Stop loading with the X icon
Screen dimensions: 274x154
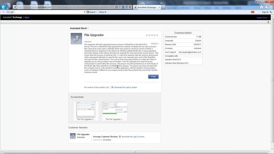tap(130, 7)
